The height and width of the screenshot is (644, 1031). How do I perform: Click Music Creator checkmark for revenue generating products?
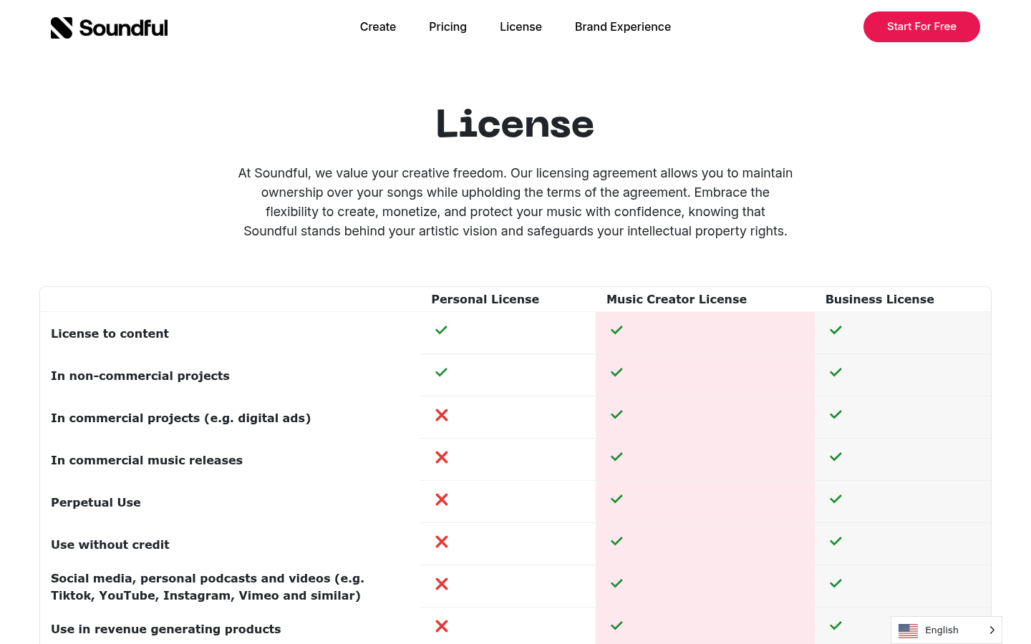616,625
